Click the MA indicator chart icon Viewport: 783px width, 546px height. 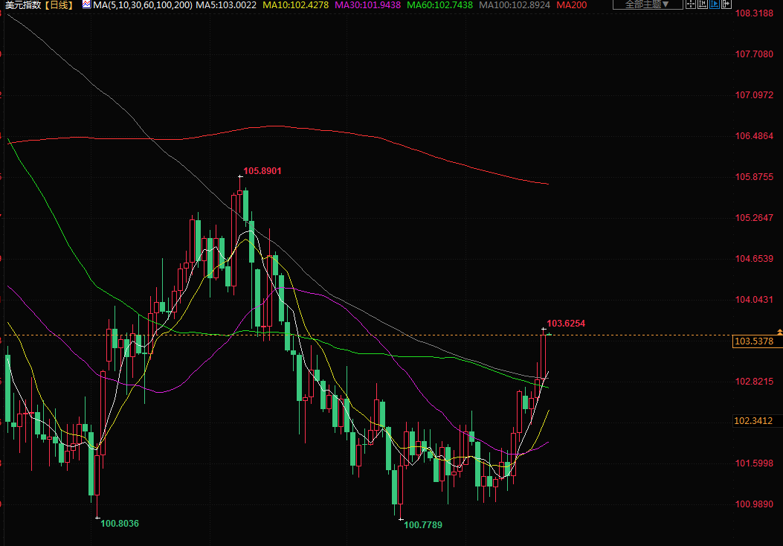tap(86, 5)
